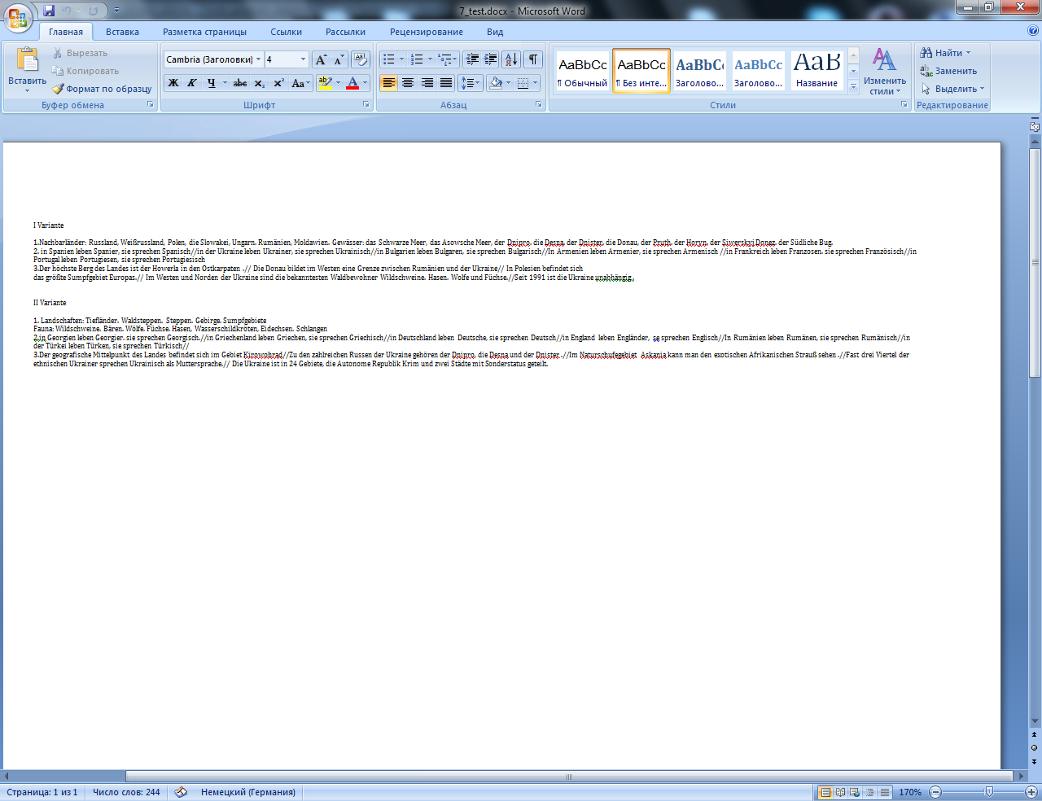Click Найти find button

pos(945,53)
